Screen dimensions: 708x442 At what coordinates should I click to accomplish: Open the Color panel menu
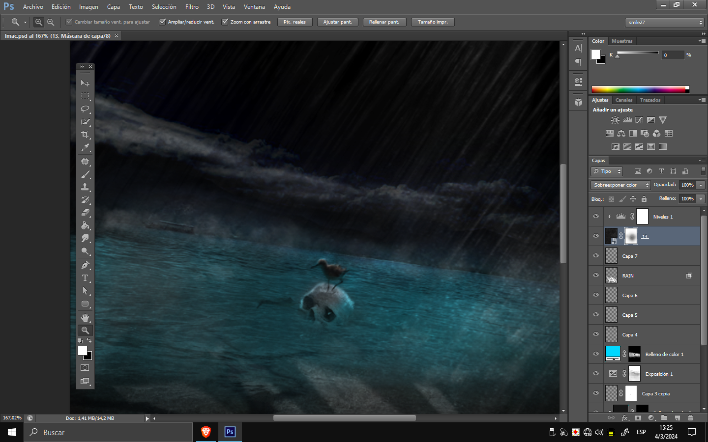(x=702, y=41)
